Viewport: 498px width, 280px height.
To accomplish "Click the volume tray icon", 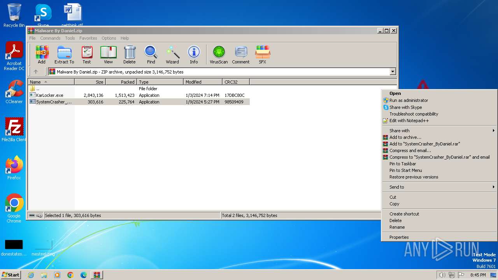I will point(442,275).
